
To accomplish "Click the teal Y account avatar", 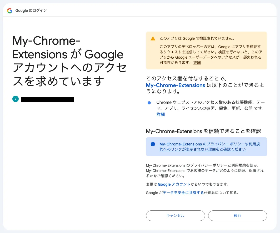I will tap(16, 99).
